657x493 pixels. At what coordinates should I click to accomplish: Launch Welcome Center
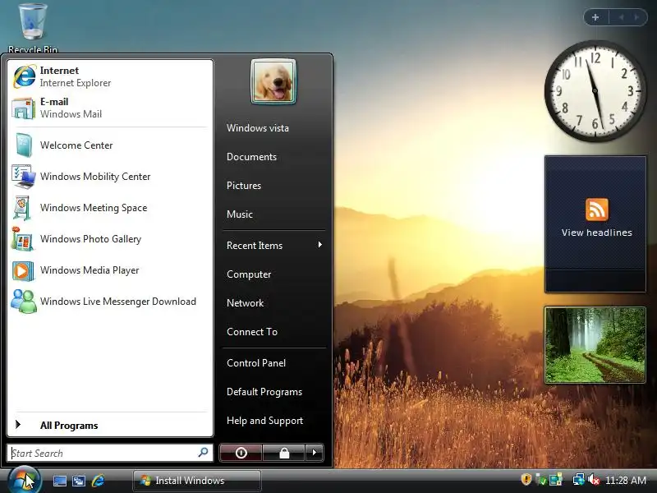(110, 145)
